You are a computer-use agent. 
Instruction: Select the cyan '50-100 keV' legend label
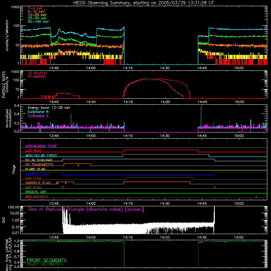coord(38,22)
